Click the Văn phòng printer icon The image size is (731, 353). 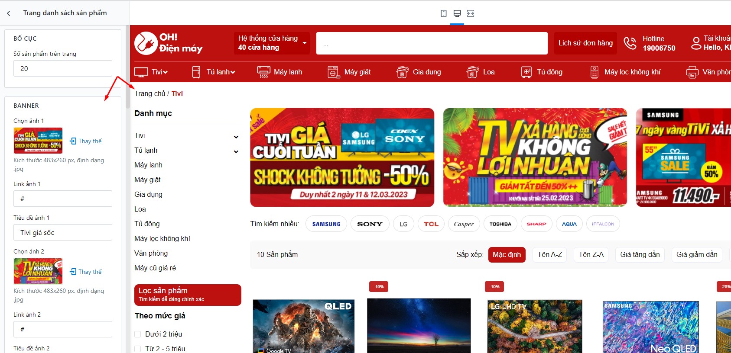coord(692,72)
